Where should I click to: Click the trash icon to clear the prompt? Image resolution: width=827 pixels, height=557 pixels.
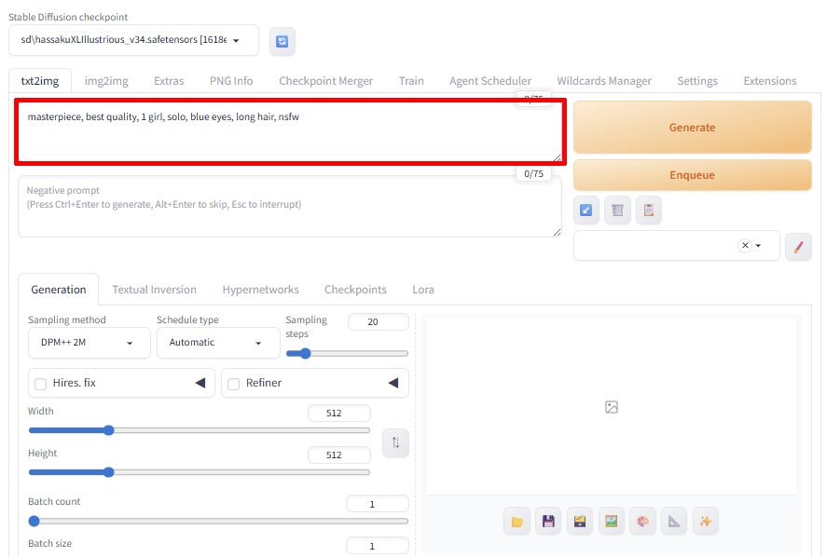617,211
